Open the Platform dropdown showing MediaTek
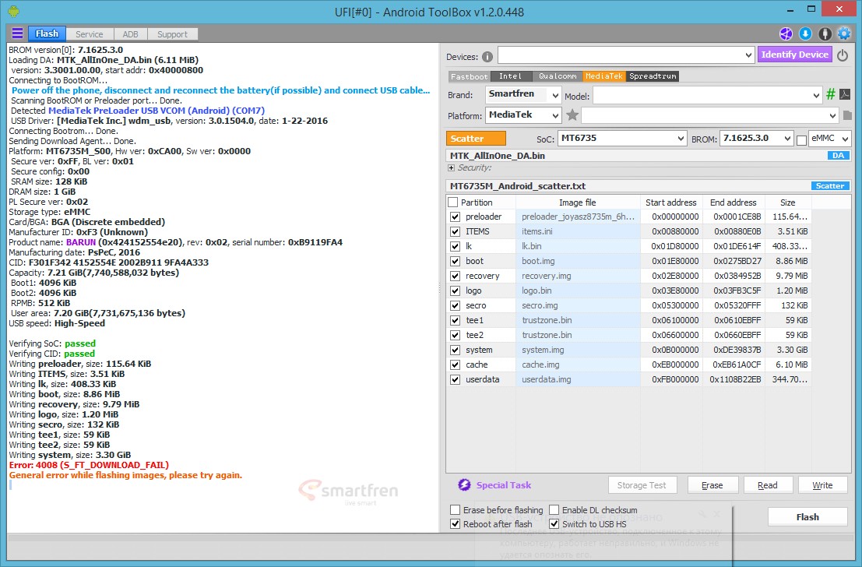The image size is (862, 567). pyautogui.click(x=522, y=115)
